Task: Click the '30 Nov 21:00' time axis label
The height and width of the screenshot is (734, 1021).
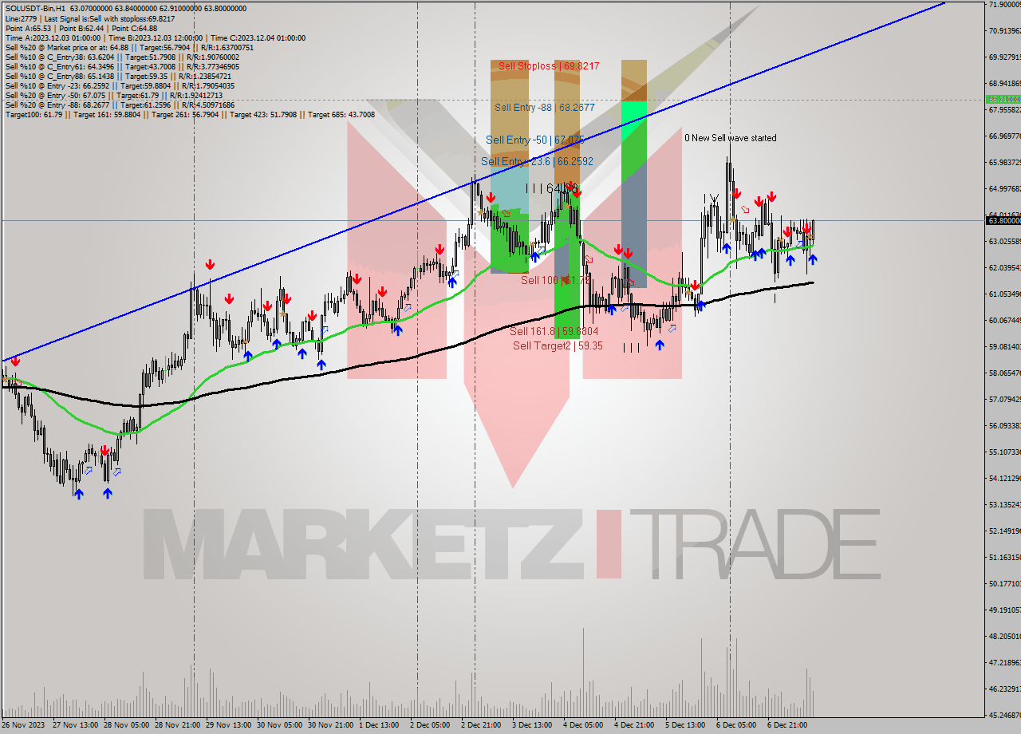Action: [330, 725]
